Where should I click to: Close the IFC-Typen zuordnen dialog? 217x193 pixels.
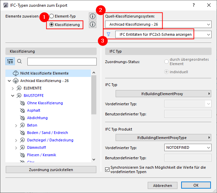pyautogui.click(x=209, y=5)
